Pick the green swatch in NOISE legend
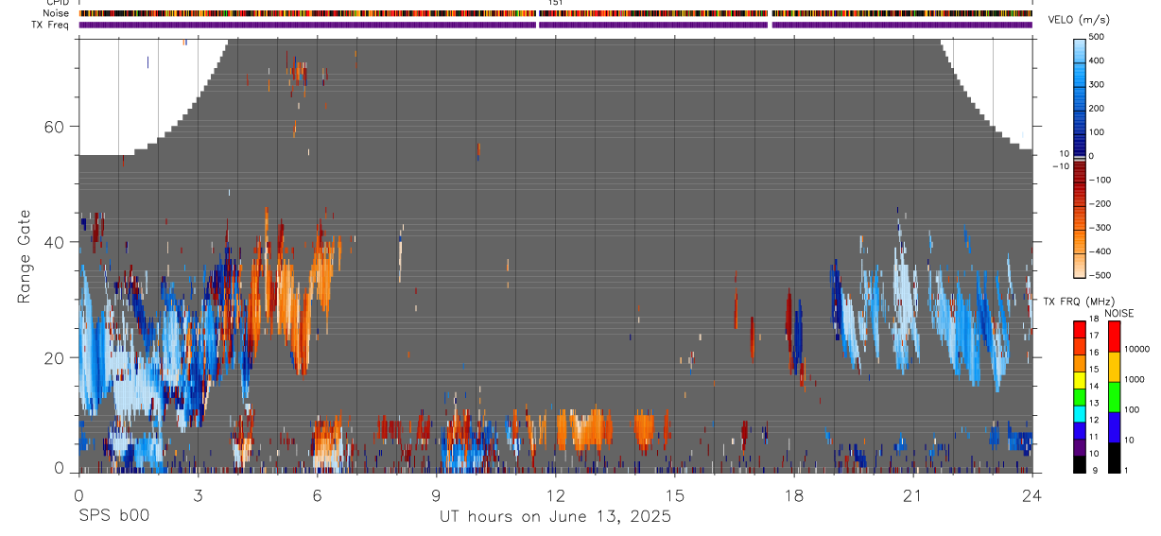This screenshot has height=536, width=1161. (x=1114, y=396)
